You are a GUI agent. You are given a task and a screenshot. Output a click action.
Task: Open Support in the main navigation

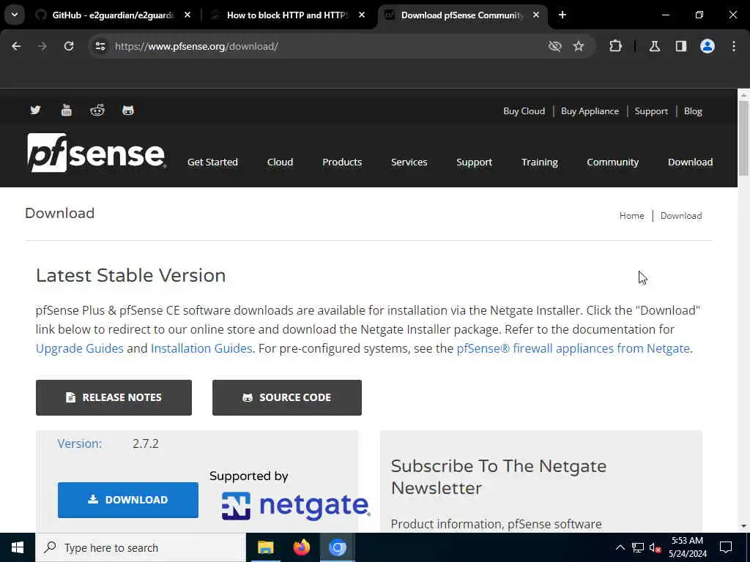tap(474, 162)
